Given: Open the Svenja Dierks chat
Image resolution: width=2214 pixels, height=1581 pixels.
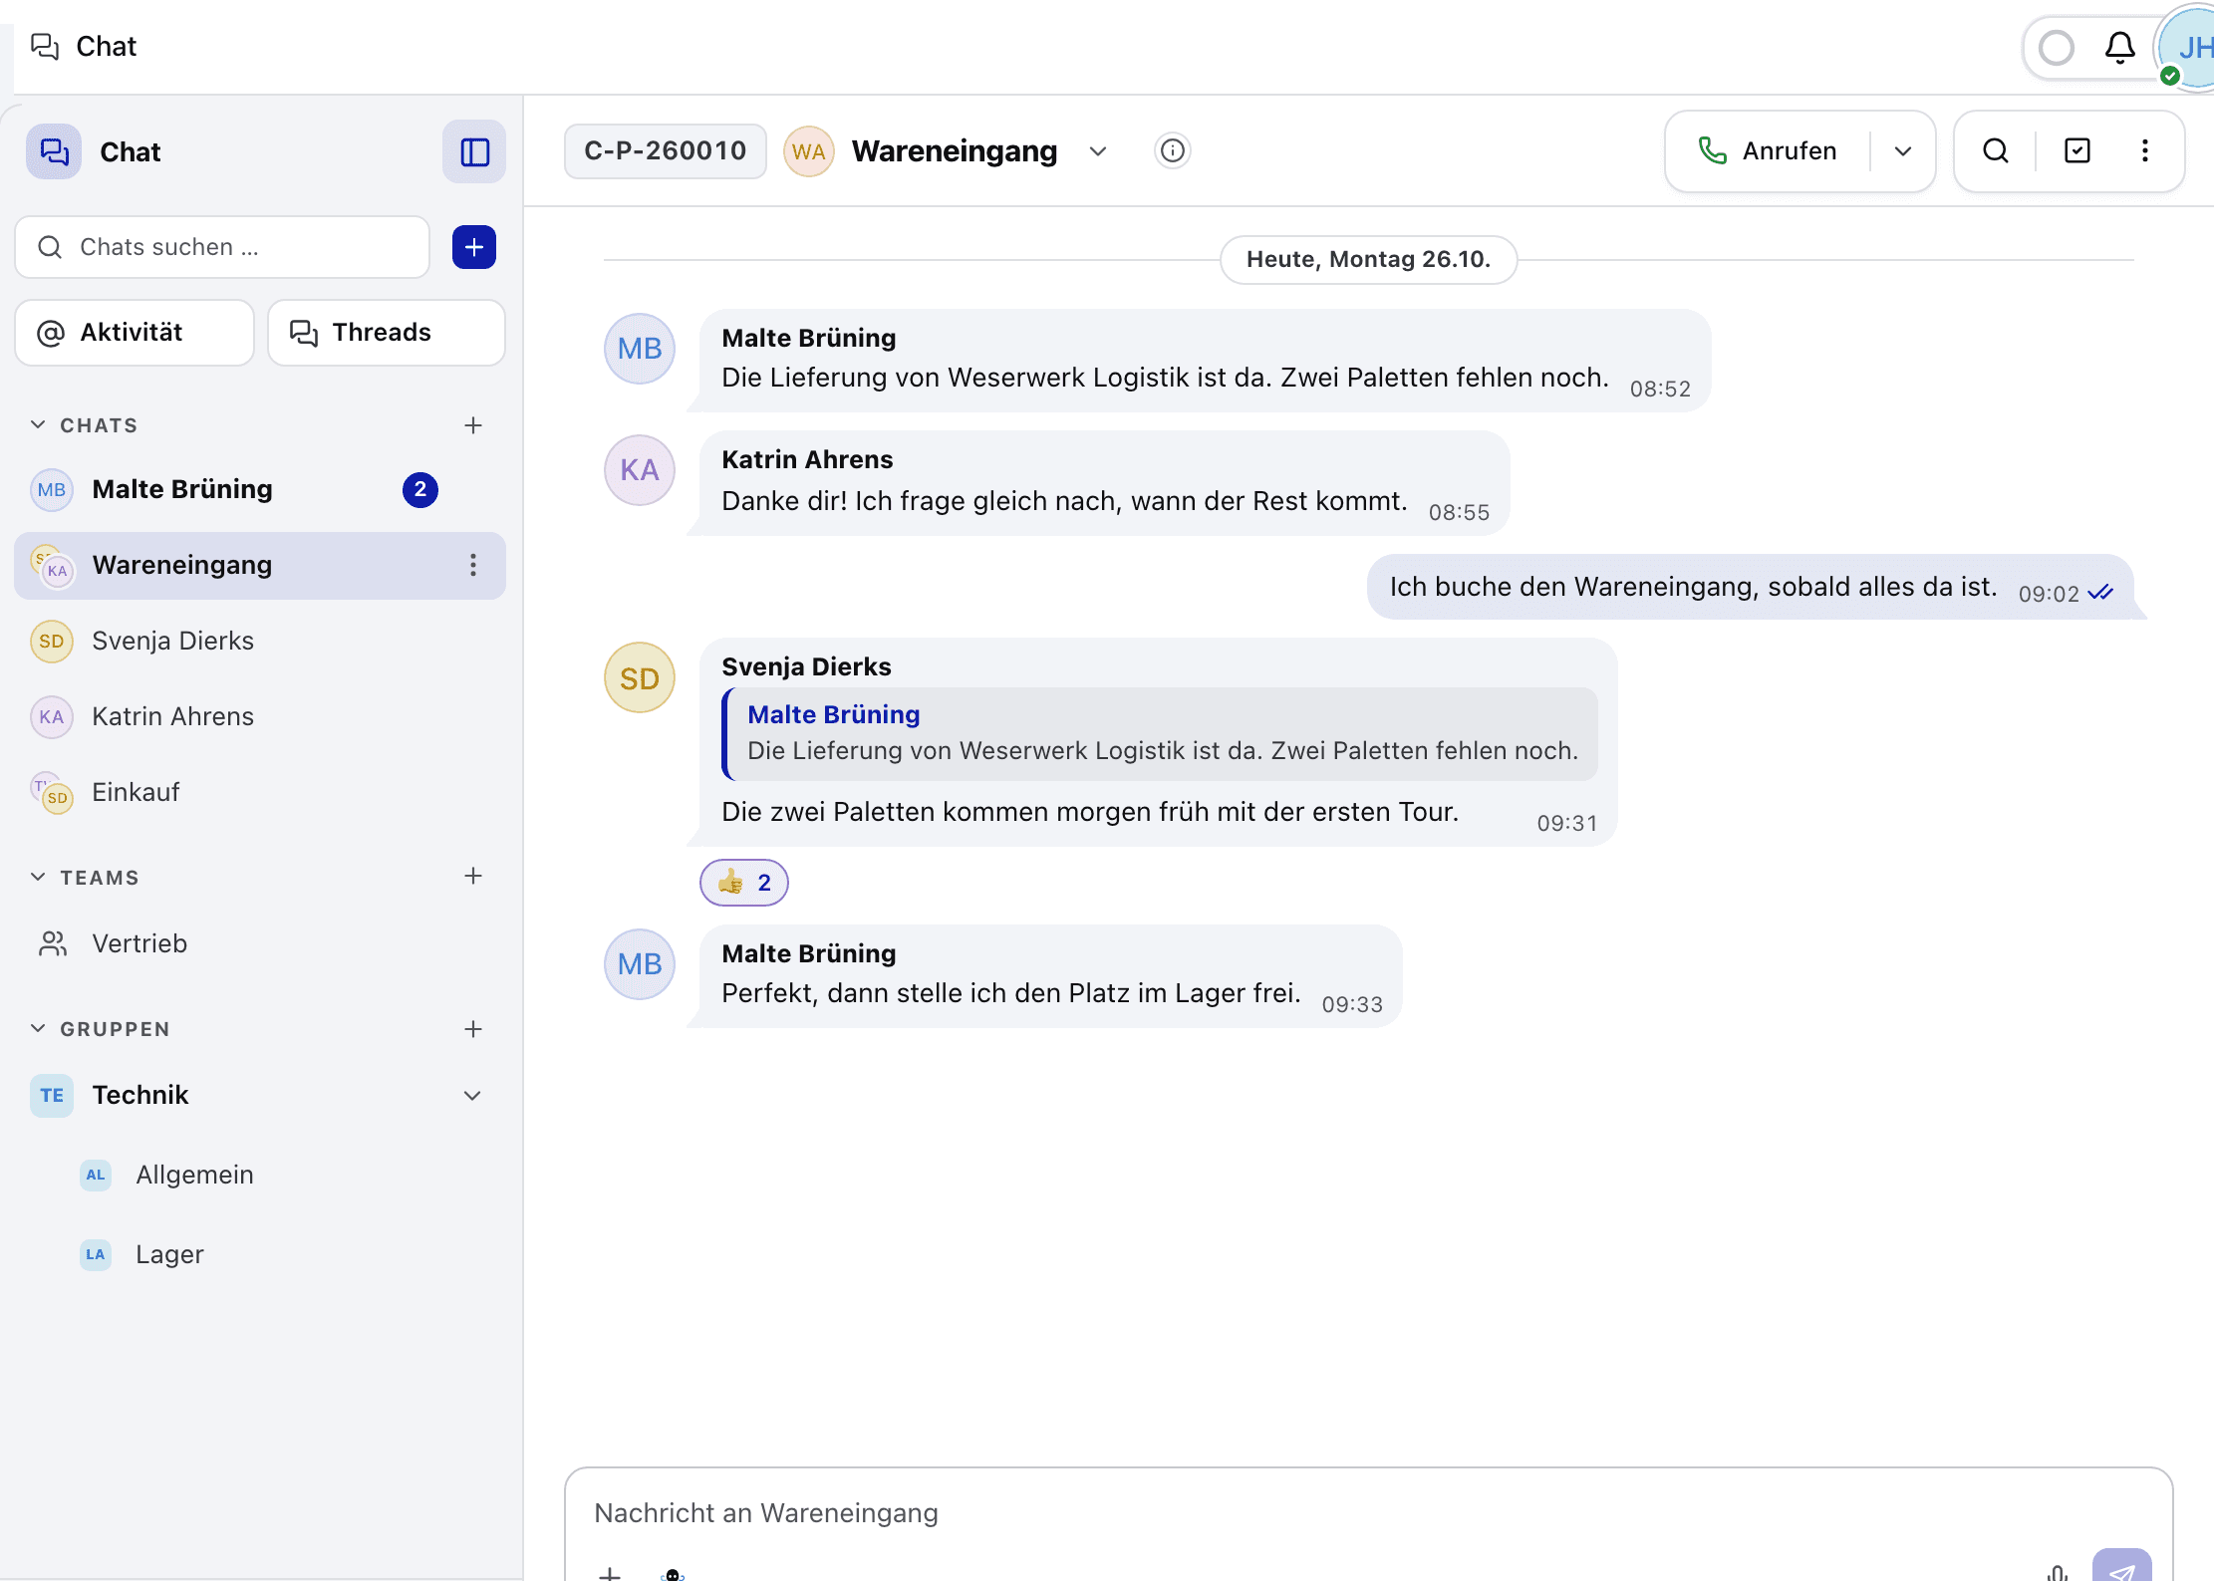Looking at the screenshot, I should tap(259, 641).
